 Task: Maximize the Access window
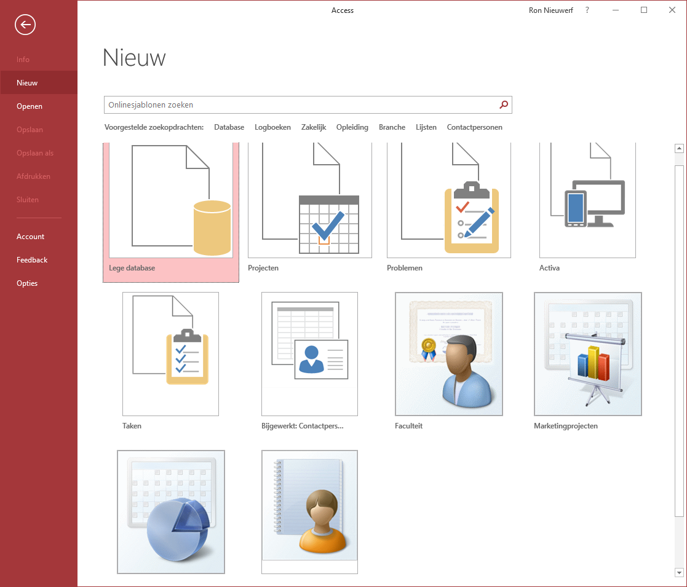click(643, 10)
